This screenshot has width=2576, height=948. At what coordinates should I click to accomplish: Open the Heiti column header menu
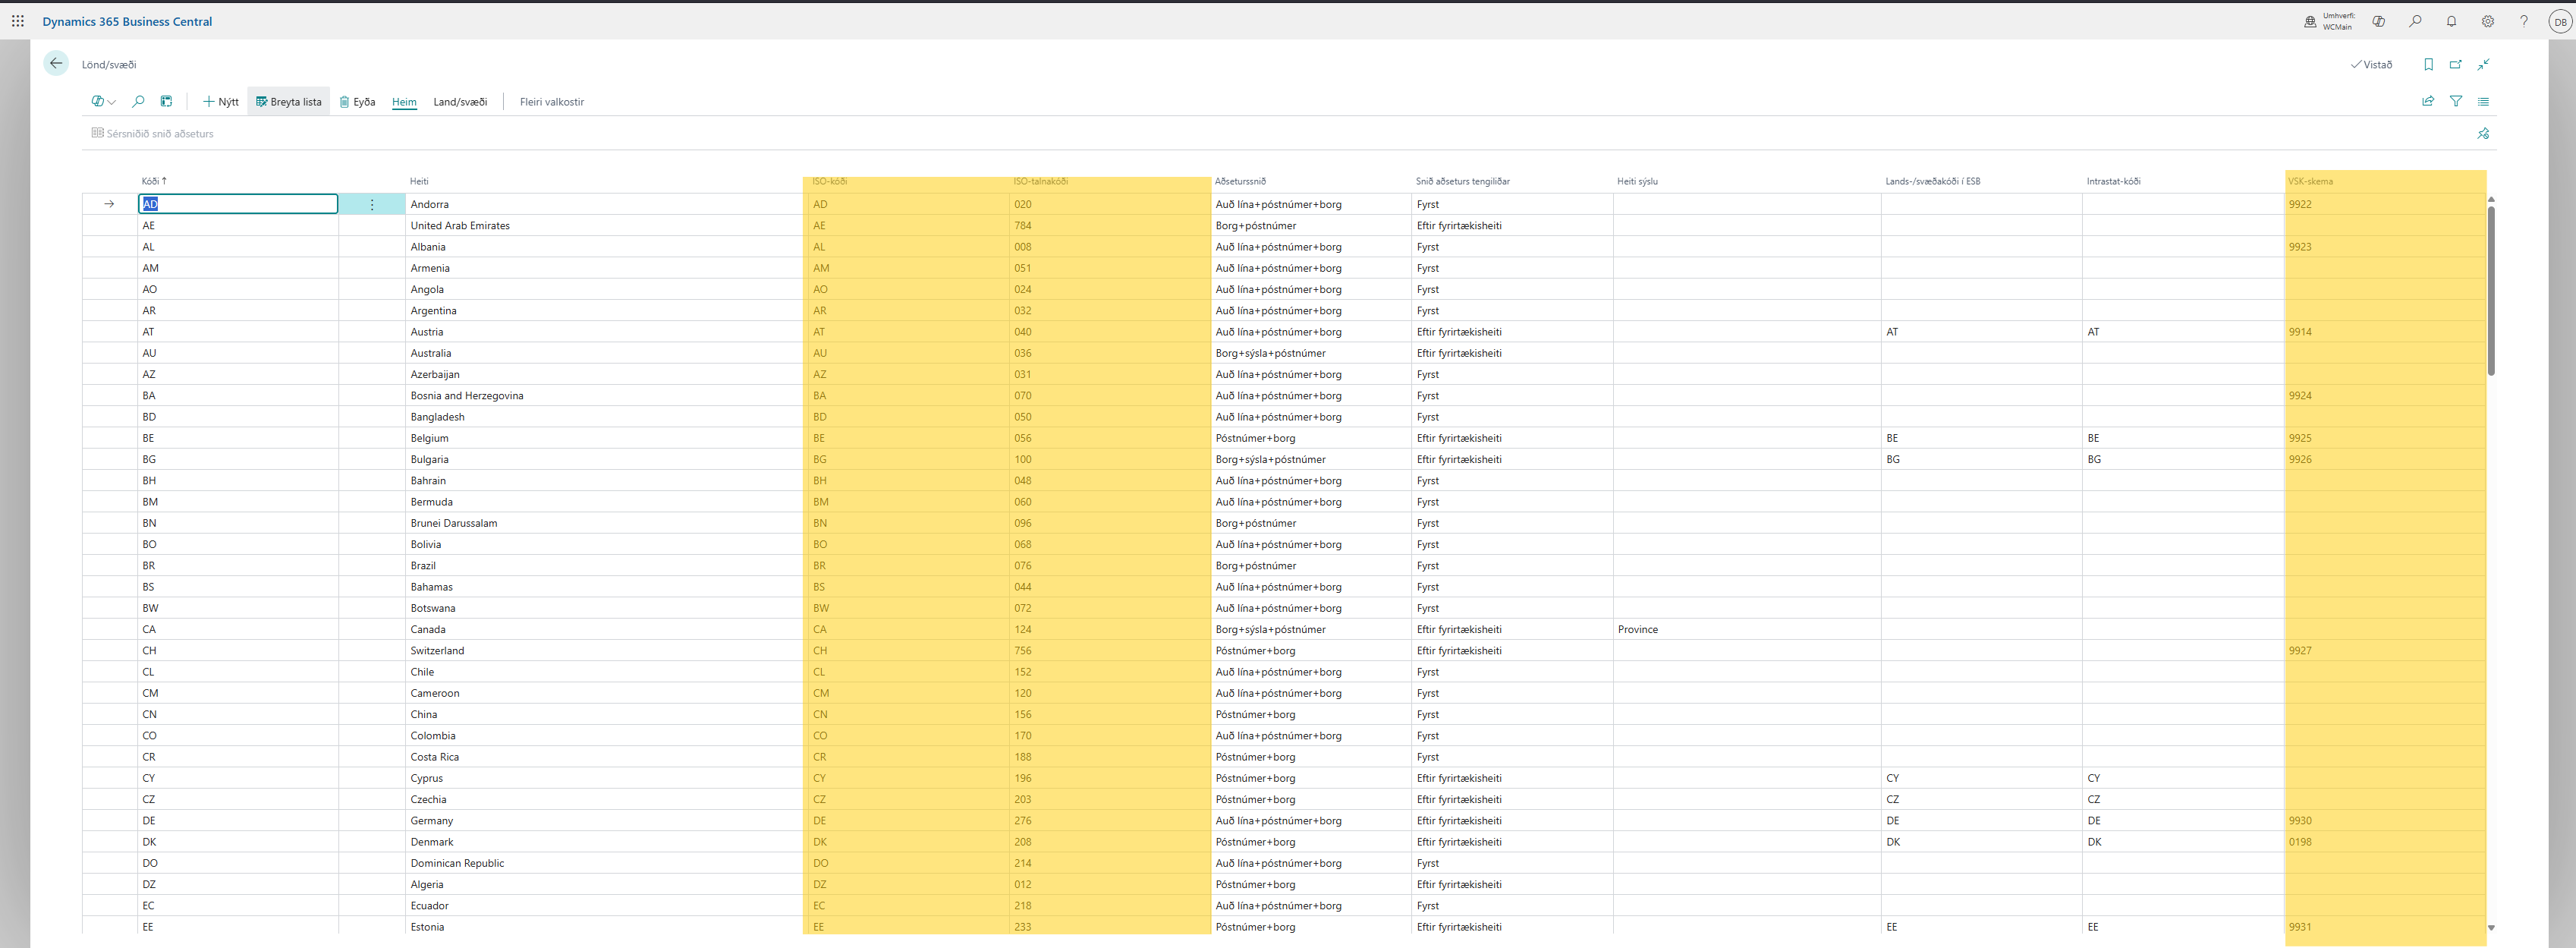[x=419, y=181]
